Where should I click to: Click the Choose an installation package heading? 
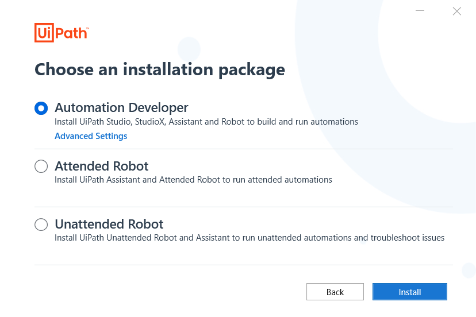point(160,69)
